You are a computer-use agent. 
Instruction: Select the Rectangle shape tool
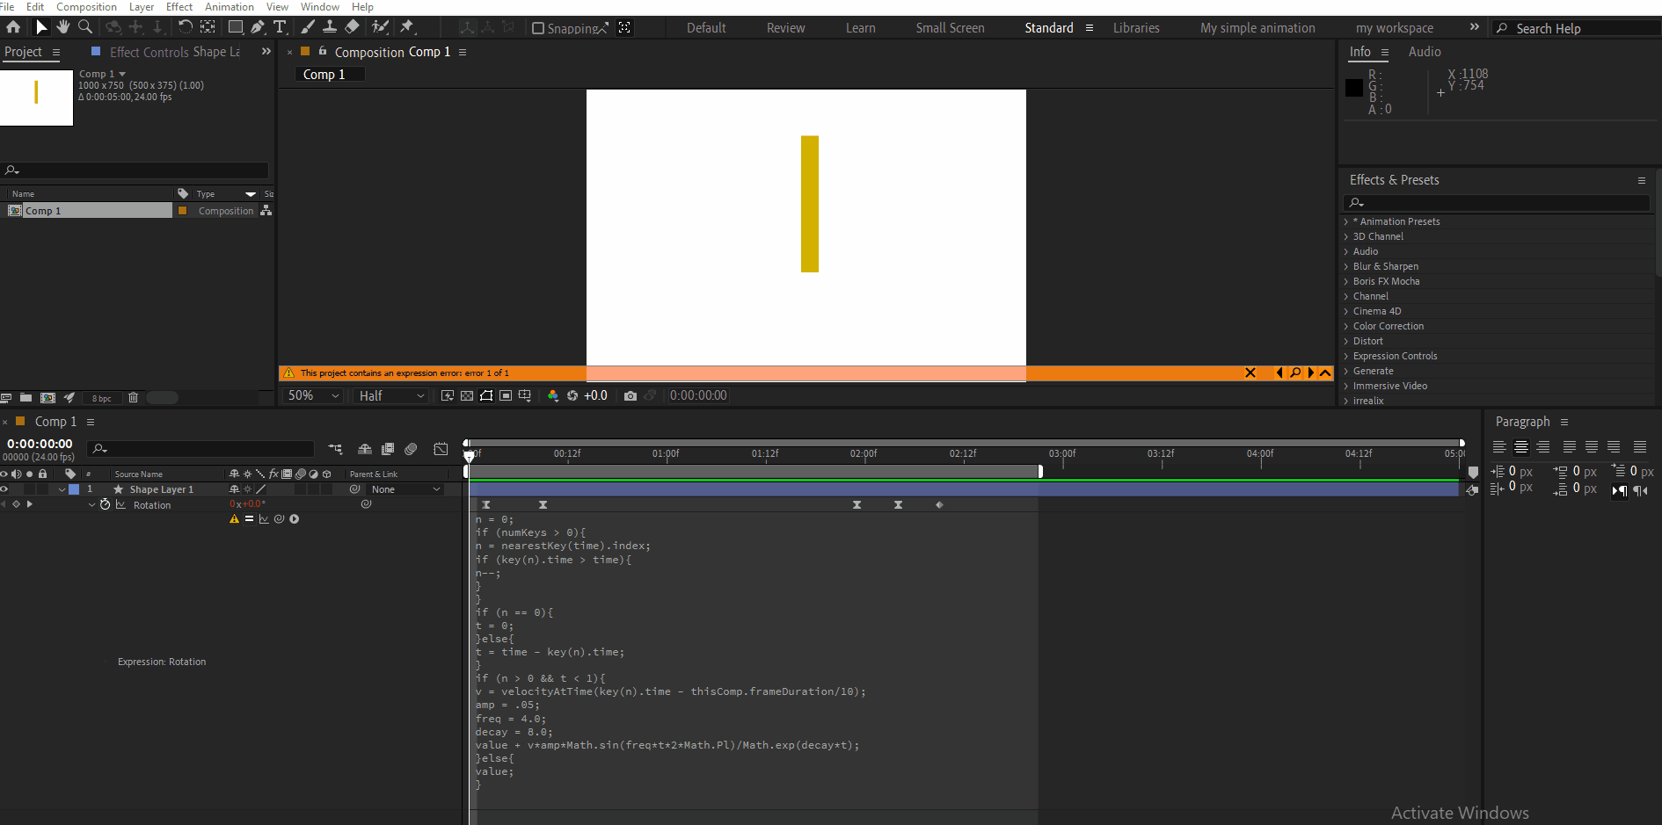pos(236,27)
